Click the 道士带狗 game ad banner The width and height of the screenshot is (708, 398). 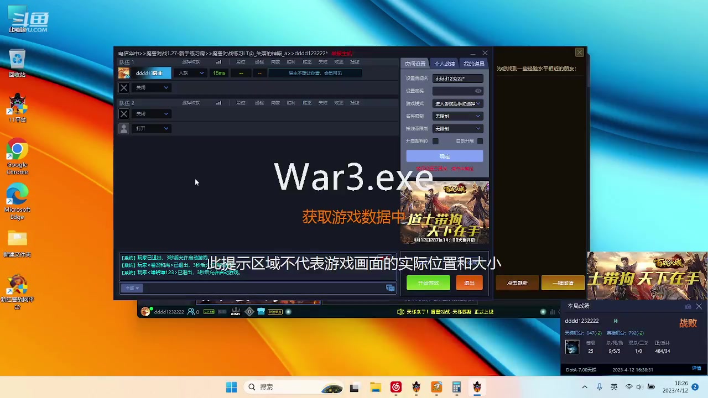coord(445,212)
